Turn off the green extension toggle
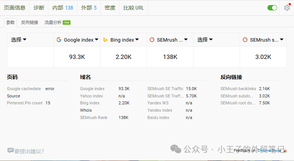The image size is (294, 161). pos(272,8)
